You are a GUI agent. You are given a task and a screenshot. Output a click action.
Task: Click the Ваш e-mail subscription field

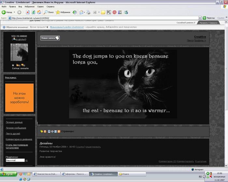[15, 160]
